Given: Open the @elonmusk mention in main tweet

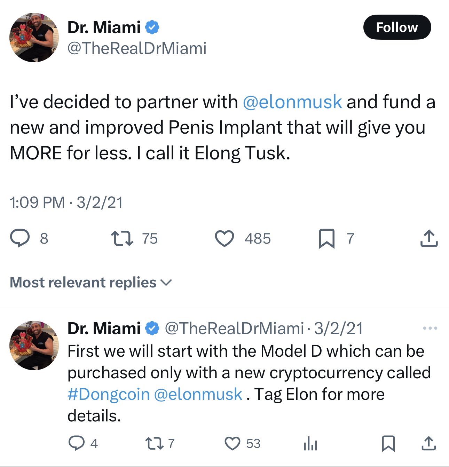Looking at the screenshot, I should click(292, 102).
